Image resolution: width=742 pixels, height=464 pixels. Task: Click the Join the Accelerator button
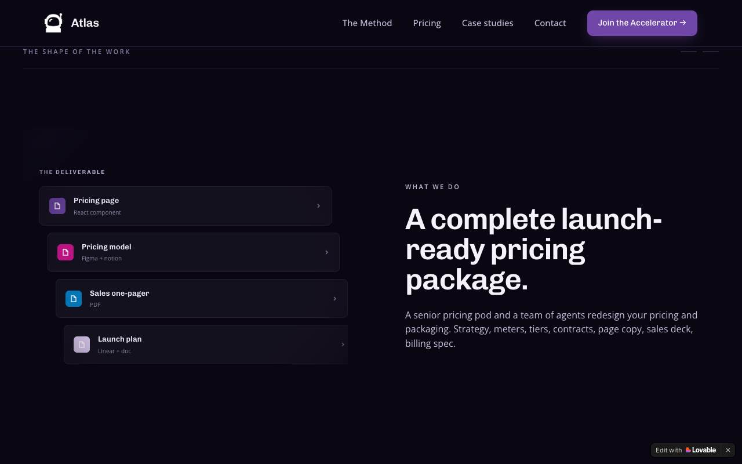(642, 23)
